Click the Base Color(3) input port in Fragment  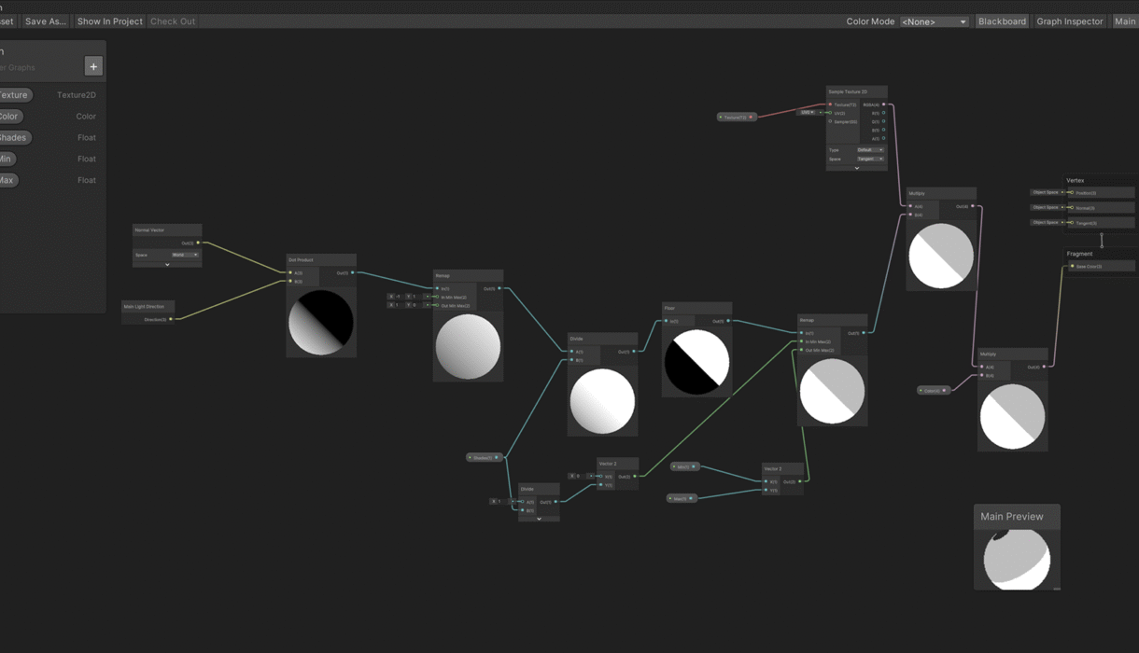[x=1072, y=267]
